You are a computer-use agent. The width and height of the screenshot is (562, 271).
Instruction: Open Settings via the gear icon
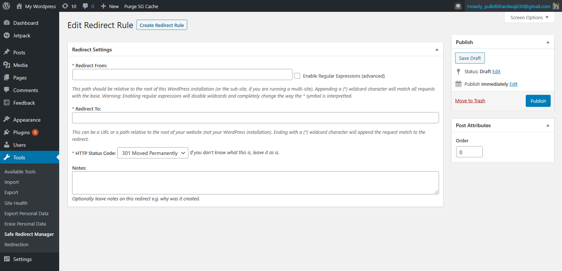coord(7,259)
